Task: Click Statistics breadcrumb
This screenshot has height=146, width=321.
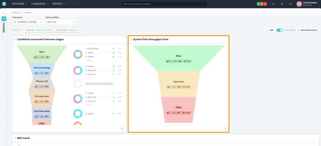Action: (28, 13)
